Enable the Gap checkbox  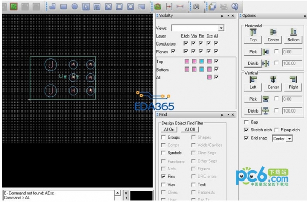(x=247, y=122)
